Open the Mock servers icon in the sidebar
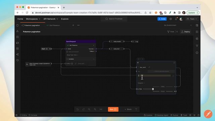Screen dimensions: 215x121 (x=17, y=43)
